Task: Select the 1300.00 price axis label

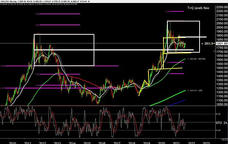Action: (x=222, y=84)
